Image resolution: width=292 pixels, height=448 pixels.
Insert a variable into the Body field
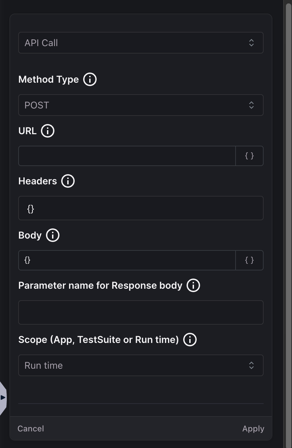pyautogui.click(x=249, y=260)
